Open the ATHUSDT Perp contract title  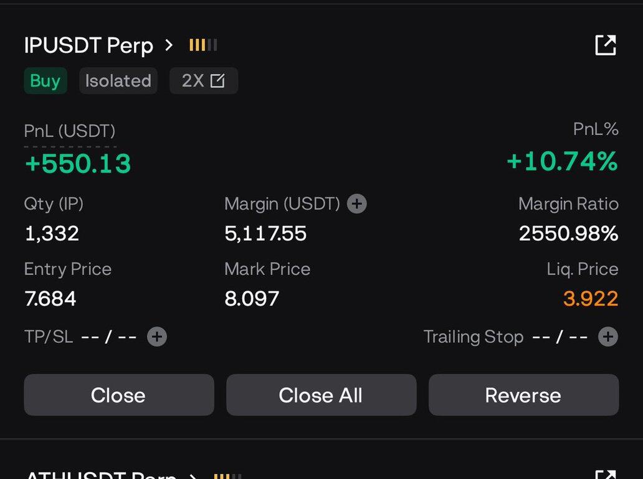(100, 475)
